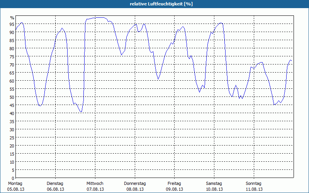Click the 'relative Luftfeuchtigkeit [%]' chart title
This screenshot has width=309, height=193.
click(161, 4)
